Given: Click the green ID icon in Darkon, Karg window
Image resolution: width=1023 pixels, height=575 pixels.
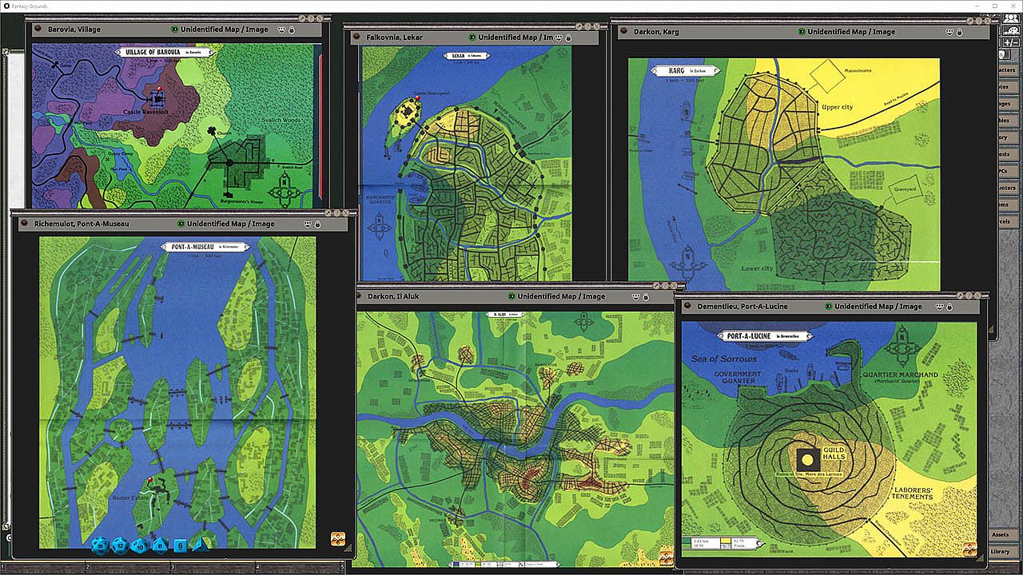Looking at the screenshot, I should (x=802, y=32).
